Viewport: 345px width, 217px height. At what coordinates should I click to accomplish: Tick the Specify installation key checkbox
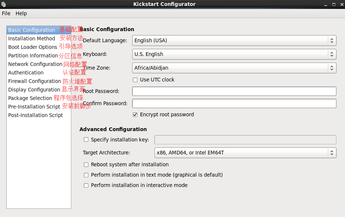[86, 140]
